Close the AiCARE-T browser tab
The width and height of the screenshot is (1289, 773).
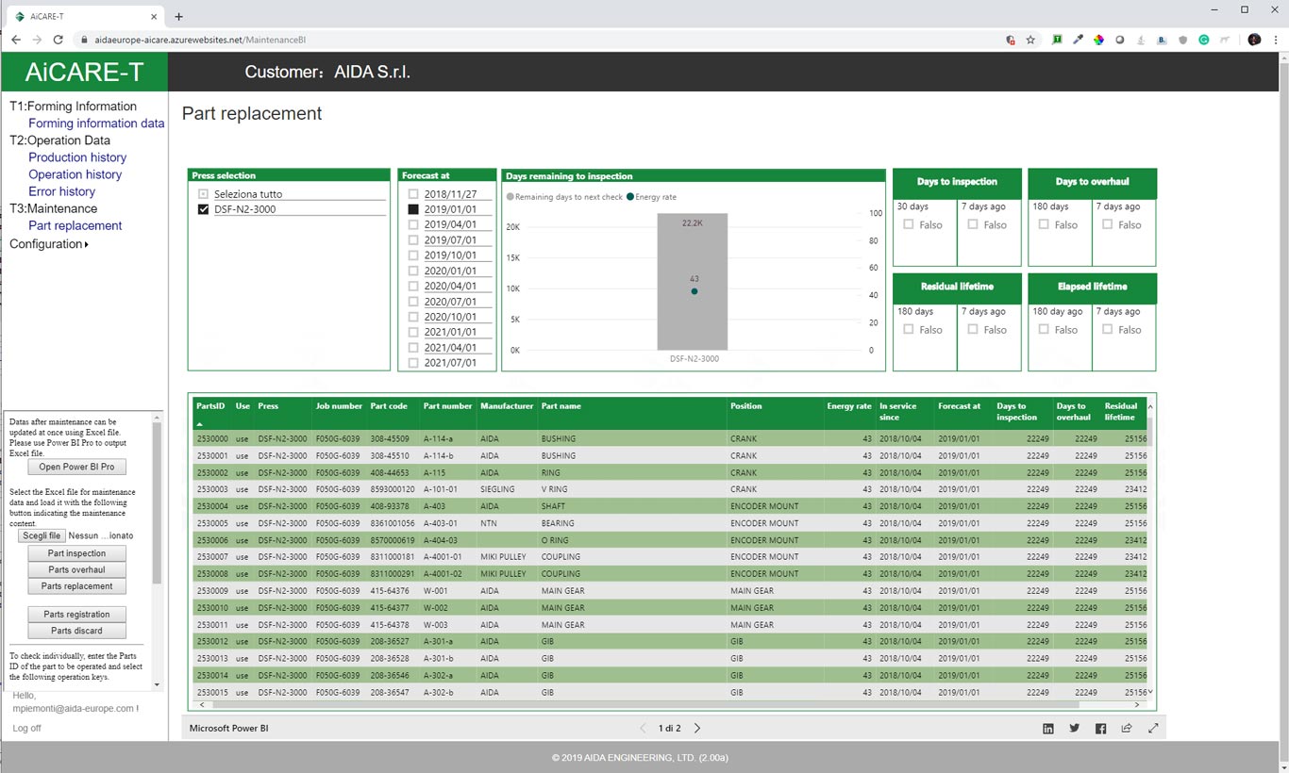pos(153,16)
